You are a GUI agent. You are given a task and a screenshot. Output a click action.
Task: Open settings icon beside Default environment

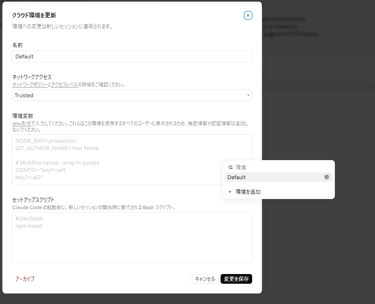click(x=326, y=177)
